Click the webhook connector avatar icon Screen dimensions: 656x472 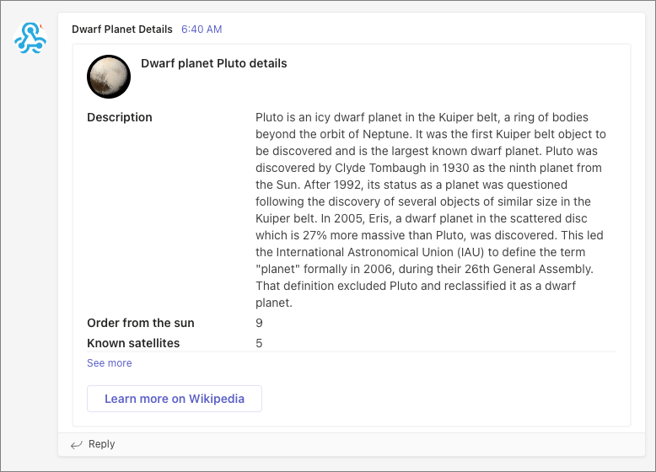click(x=30, y=38)
